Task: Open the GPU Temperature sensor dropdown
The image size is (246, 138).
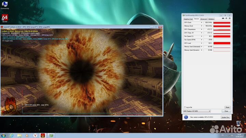Action: (202, 29)
